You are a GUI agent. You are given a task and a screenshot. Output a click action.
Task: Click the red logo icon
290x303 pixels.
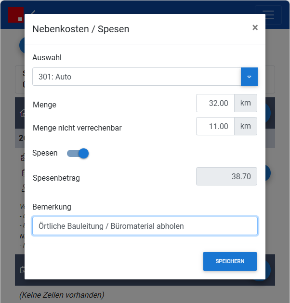[16, 15]
